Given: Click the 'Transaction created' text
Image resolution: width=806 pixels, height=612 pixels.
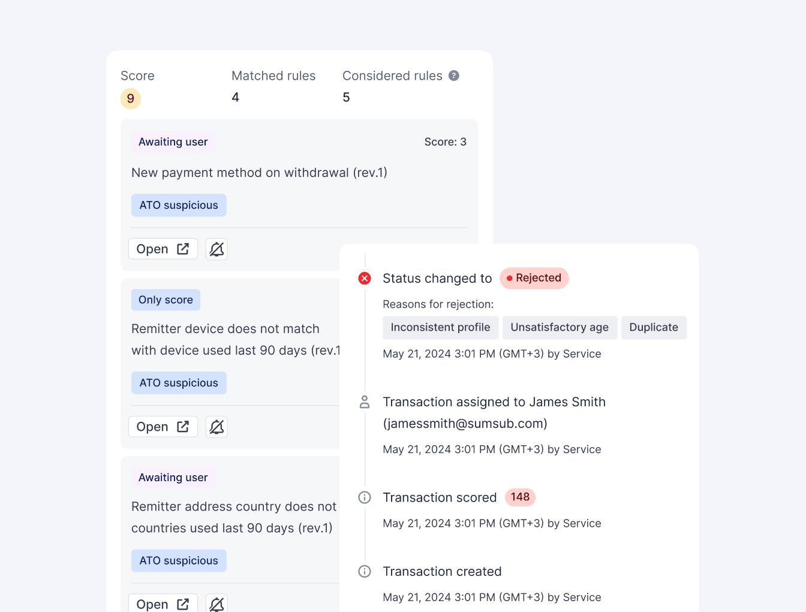Looking at the screenshot, I should tap(442, 571).
